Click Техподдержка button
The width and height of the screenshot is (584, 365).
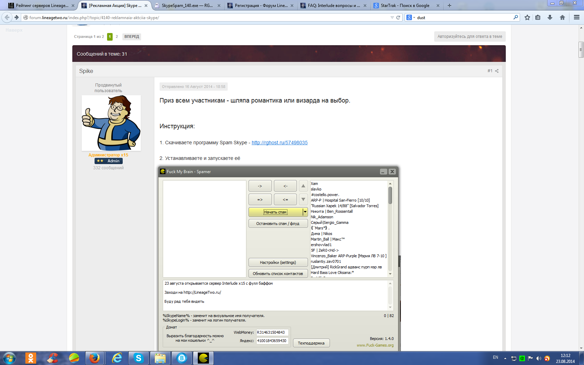(x=311, y=343)
